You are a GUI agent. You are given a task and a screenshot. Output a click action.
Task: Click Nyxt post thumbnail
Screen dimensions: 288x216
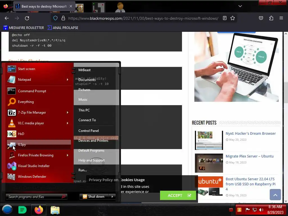(x=209, y=140)
